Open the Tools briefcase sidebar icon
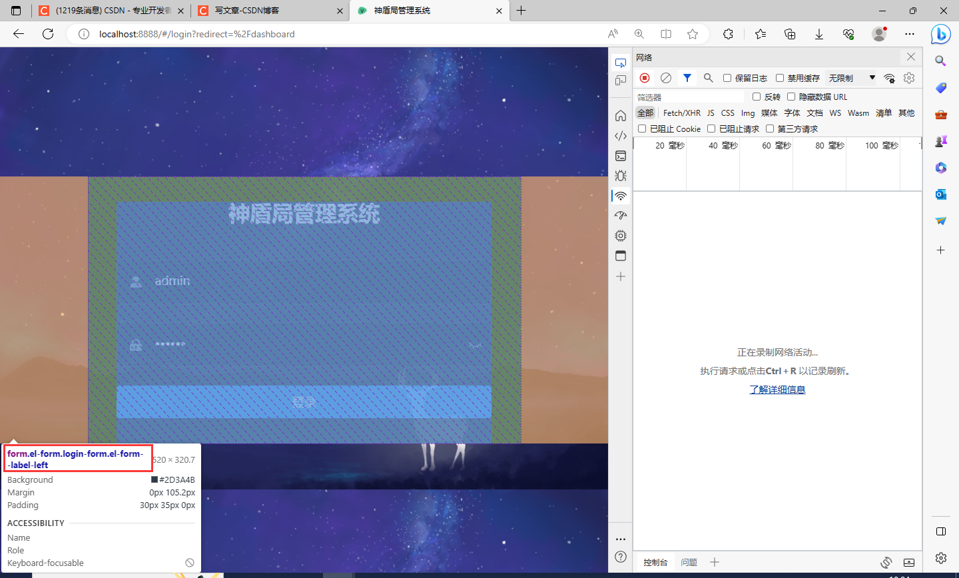Image resolution: width=959 pixels, height=578 pixels. click(x=940, y=115)
